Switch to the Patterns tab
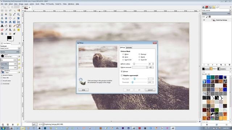The height and width of the screenshot is (130, 232). [x=213, y=69]
